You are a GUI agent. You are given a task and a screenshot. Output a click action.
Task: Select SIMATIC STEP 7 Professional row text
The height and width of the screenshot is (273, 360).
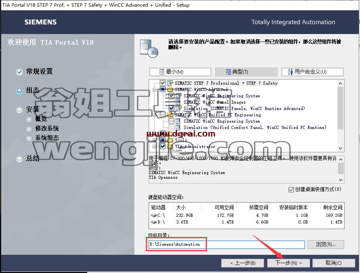point(226,83)
